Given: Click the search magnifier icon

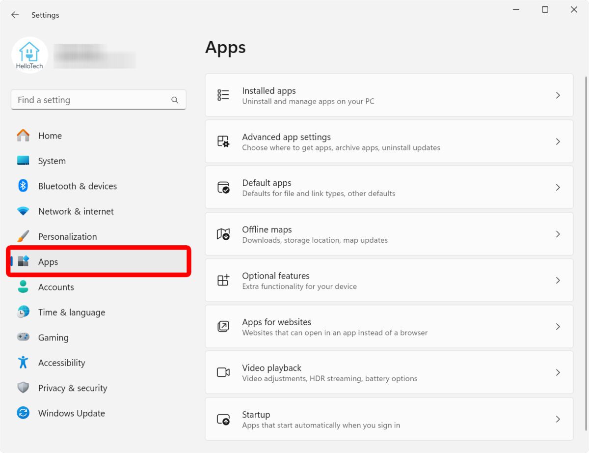Looking at the screenshot, I should (175, 100).
